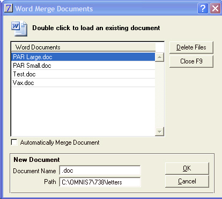Select PAR Large.doc in the list
Image resolution: width=222 pixels, height=199 pixels.
83,57
